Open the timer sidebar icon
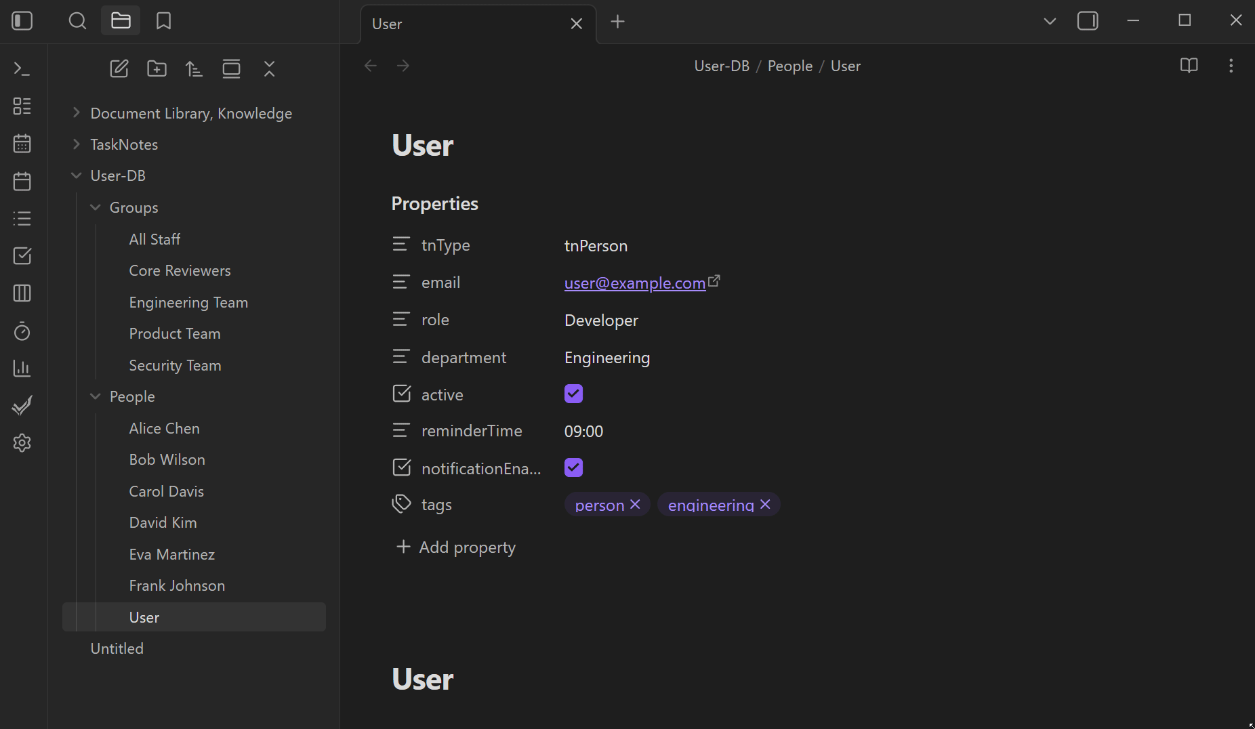1255x729 pixels. 21,331
